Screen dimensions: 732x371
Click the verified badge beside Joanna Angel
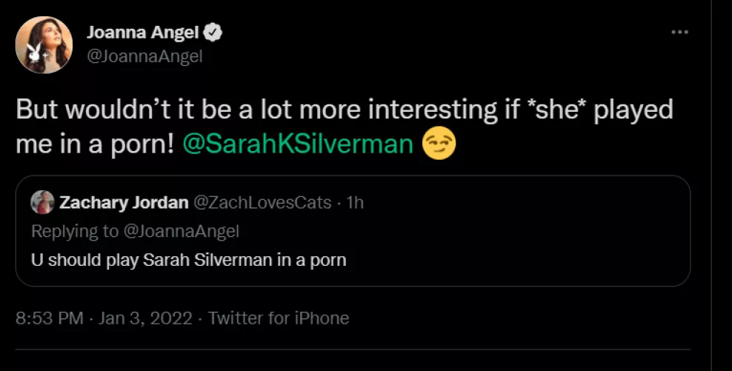tap(215, 33)
